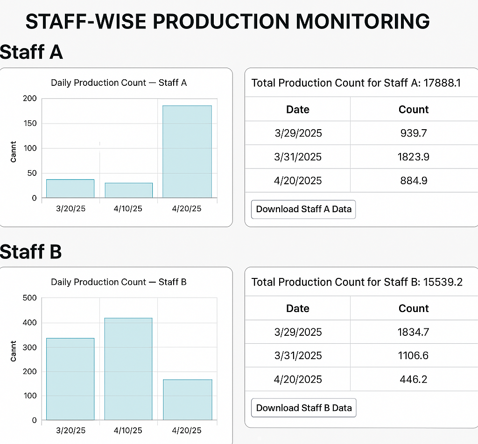Viewport: 478px width, 444px height.
Task: Click the Daily Production Count Staff A chart title
Action: pyautogui.click(x=119, y=83)
